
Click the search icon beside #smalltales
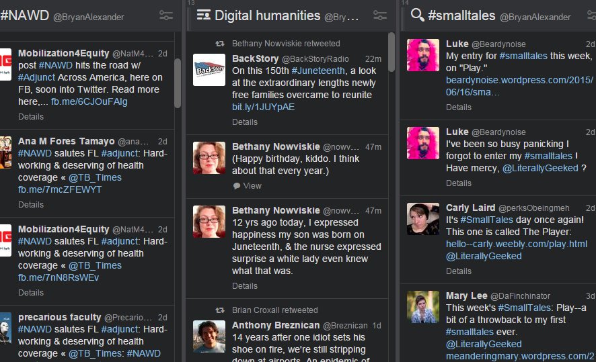click(417, 15)
